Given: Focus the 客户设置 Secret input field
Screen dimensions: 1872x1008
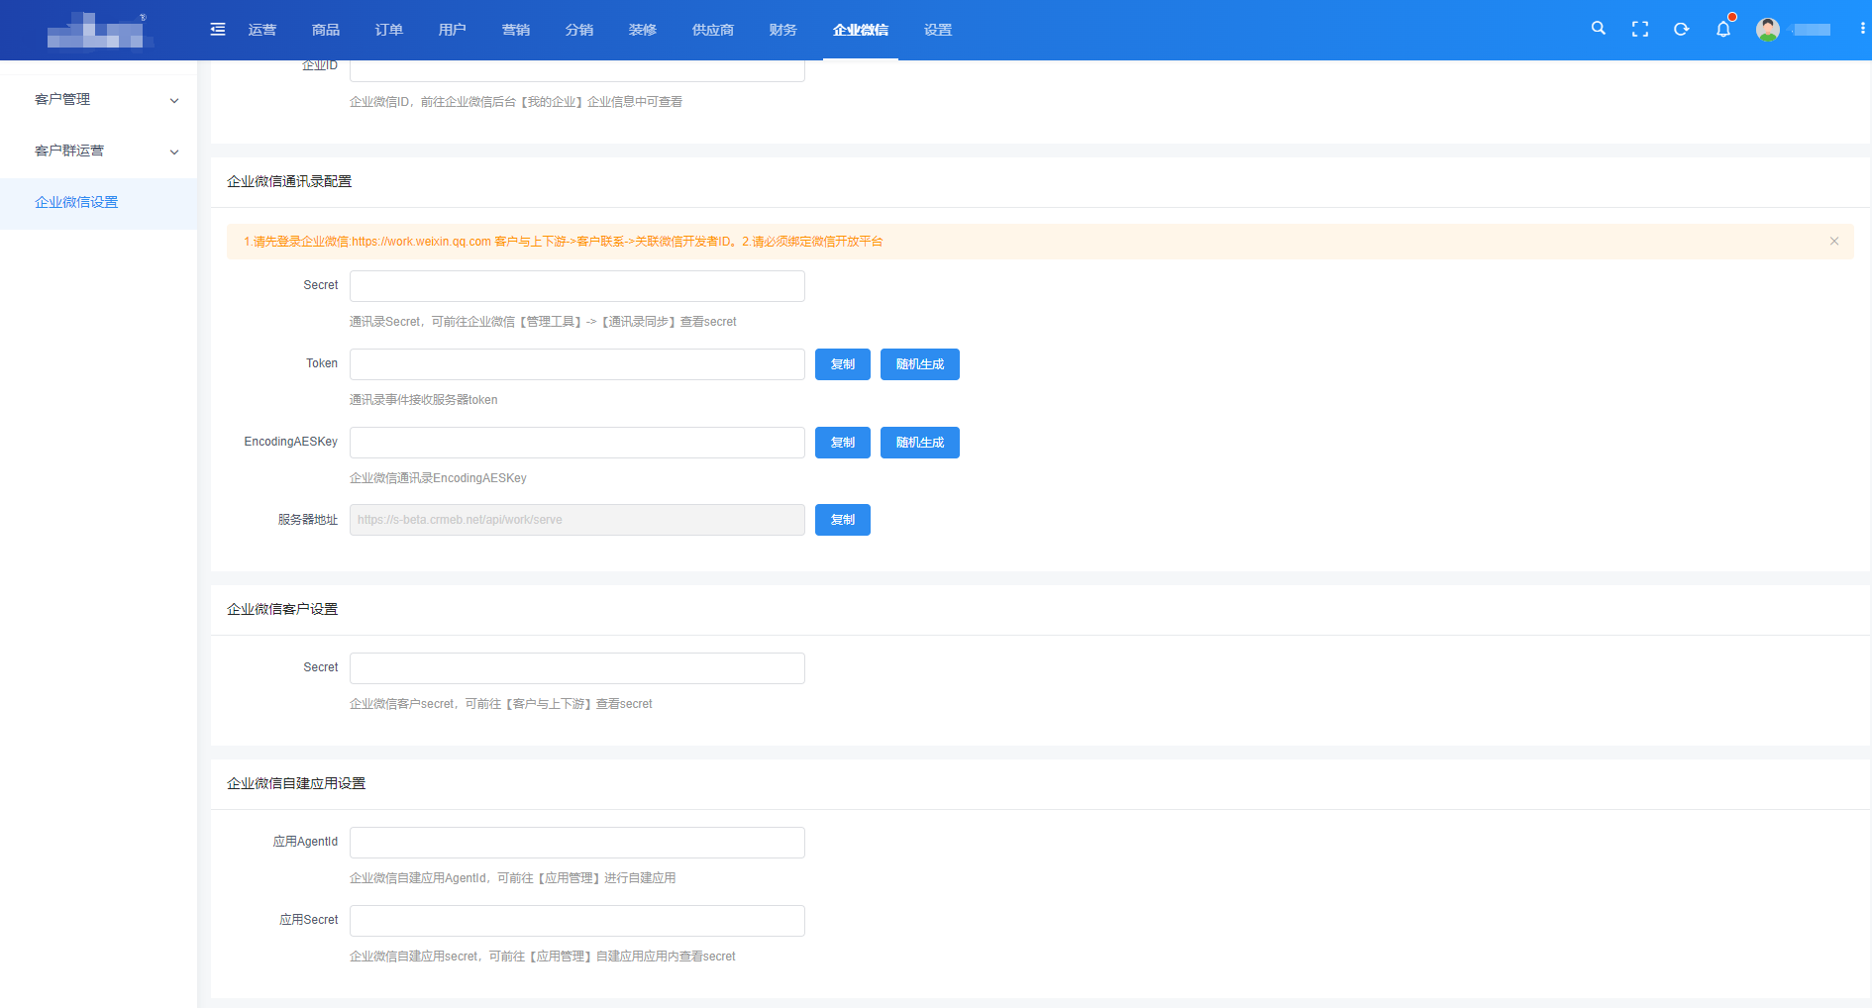Looking at the screenshot, I should coord(577,668).
